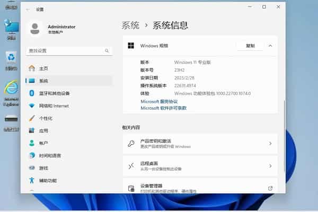Select 系统 in the settings sidebar
This screenshot has width=318, height=212.
[x=69, y=81]
